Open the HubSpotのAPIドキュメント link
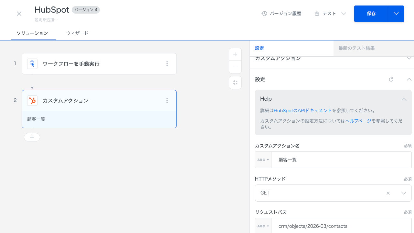The height and width of the screenshot is (233, 414). (x=303, y=110)
